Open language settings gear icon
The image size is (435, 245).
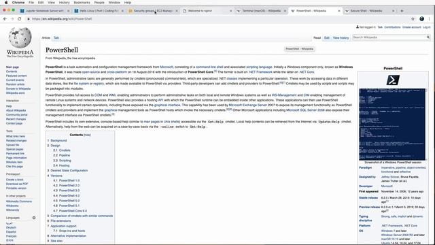[x=34, y=218]
